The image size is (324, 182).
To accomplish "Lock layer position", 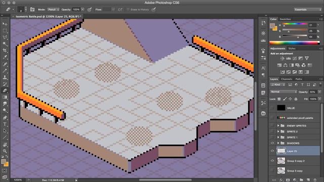I will 290,99.
